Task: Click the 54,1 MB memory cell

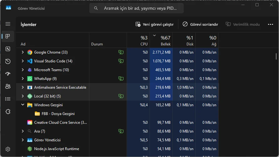Action: 161,149
